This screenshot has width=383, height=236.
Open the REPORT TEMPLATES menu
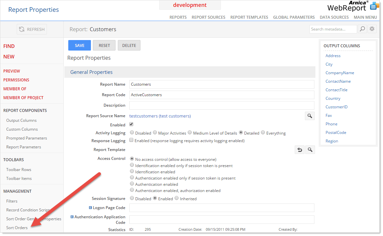249,17
